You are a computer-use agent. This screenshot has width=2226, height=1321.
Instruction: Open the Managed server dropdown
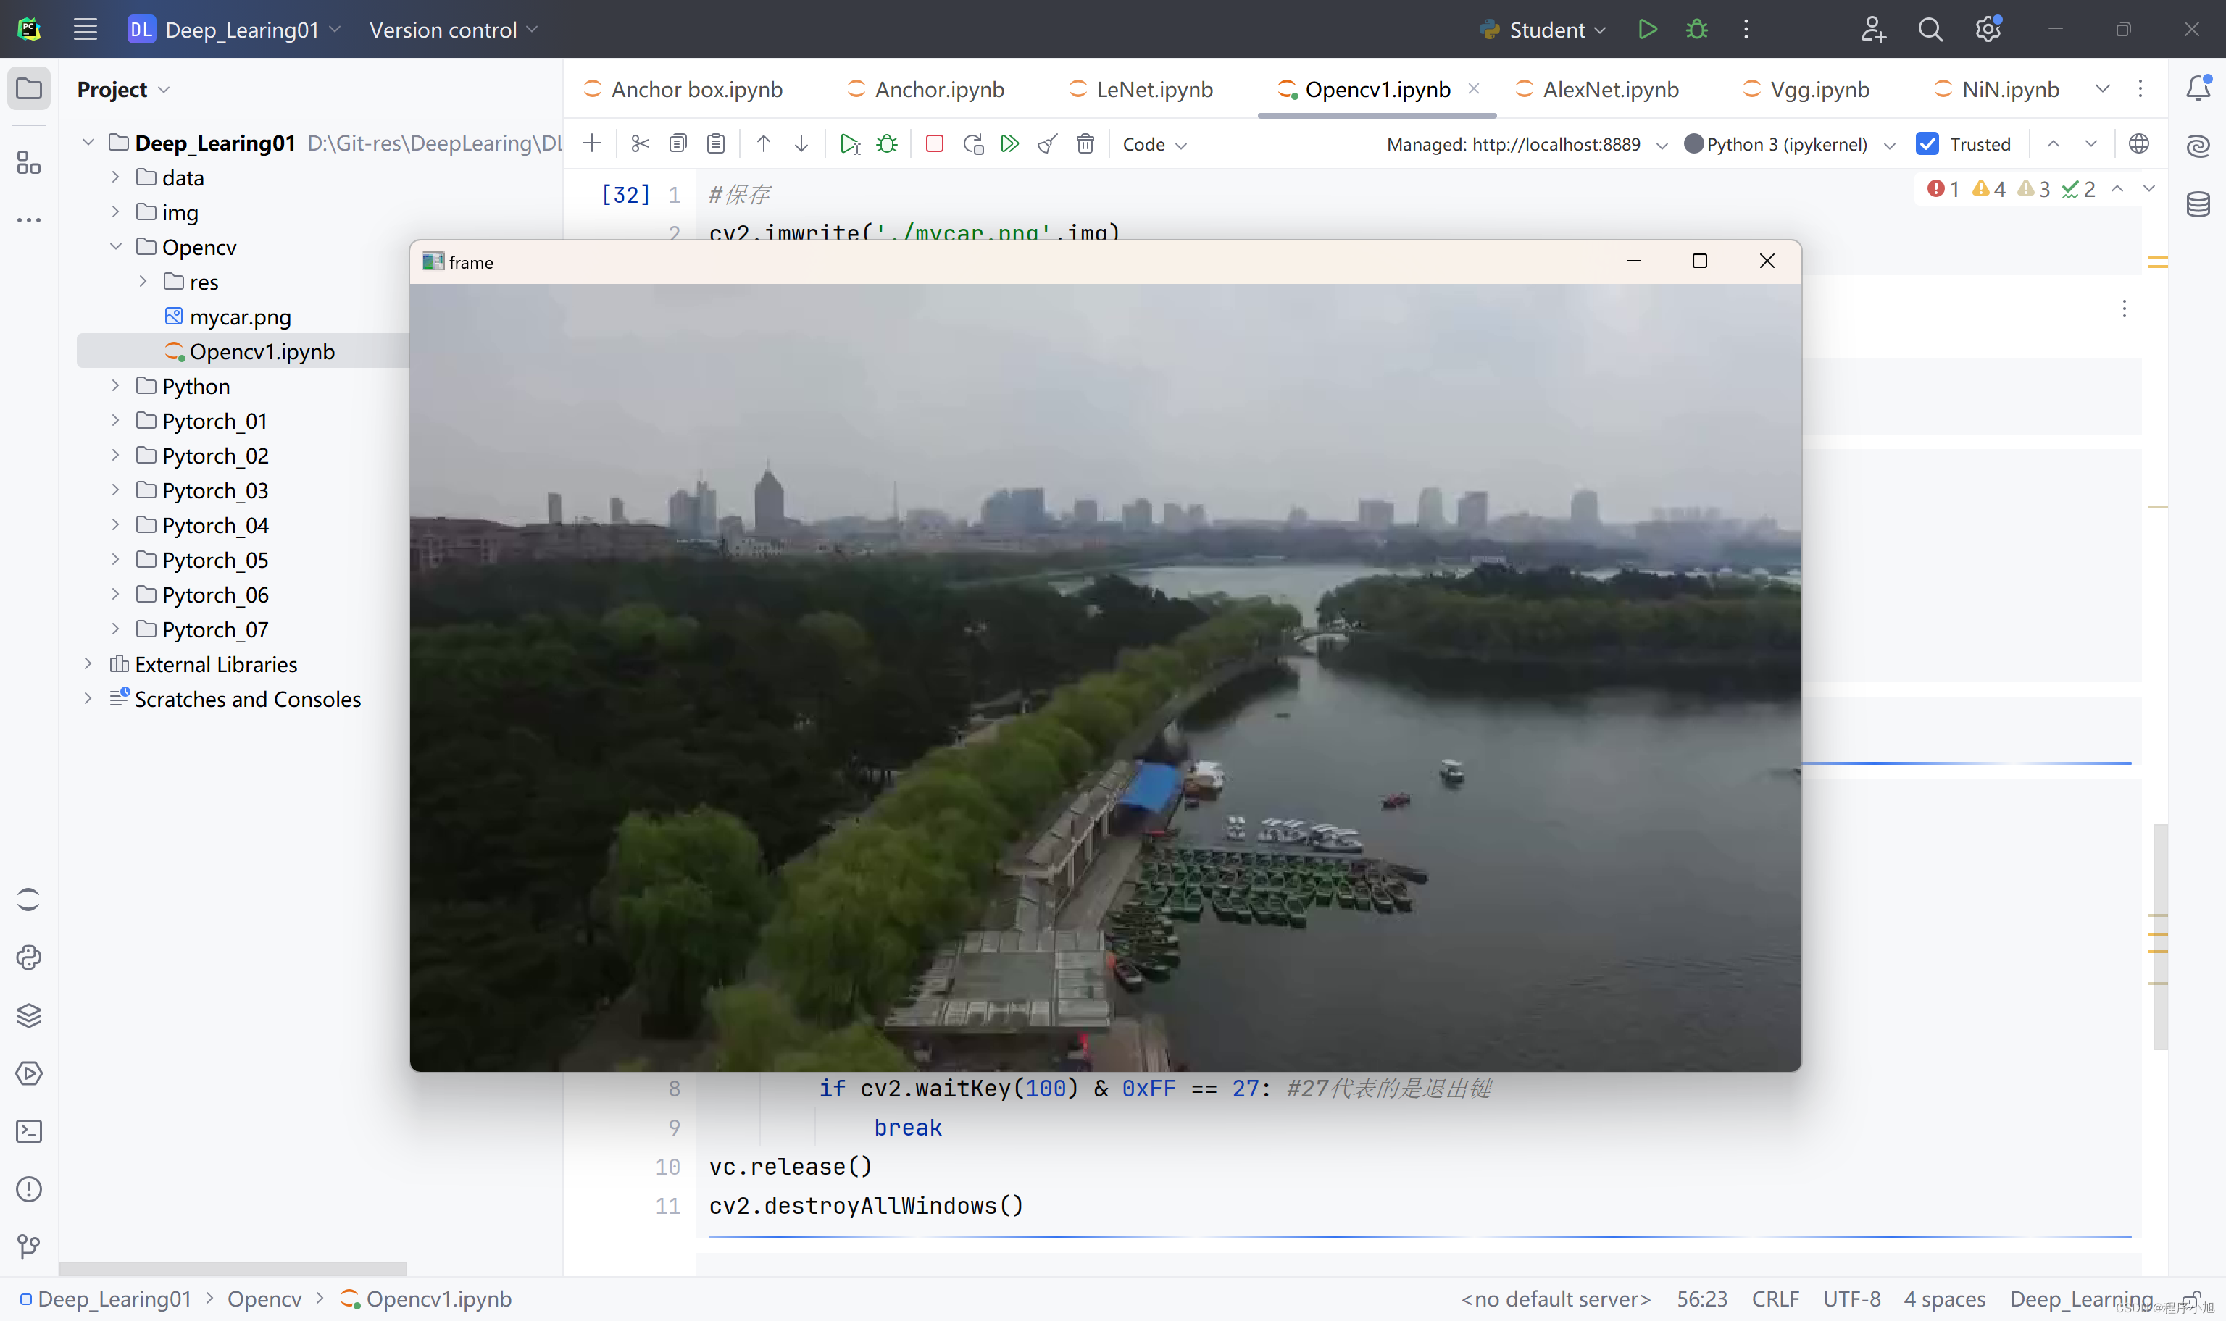tap(1527, 144)
